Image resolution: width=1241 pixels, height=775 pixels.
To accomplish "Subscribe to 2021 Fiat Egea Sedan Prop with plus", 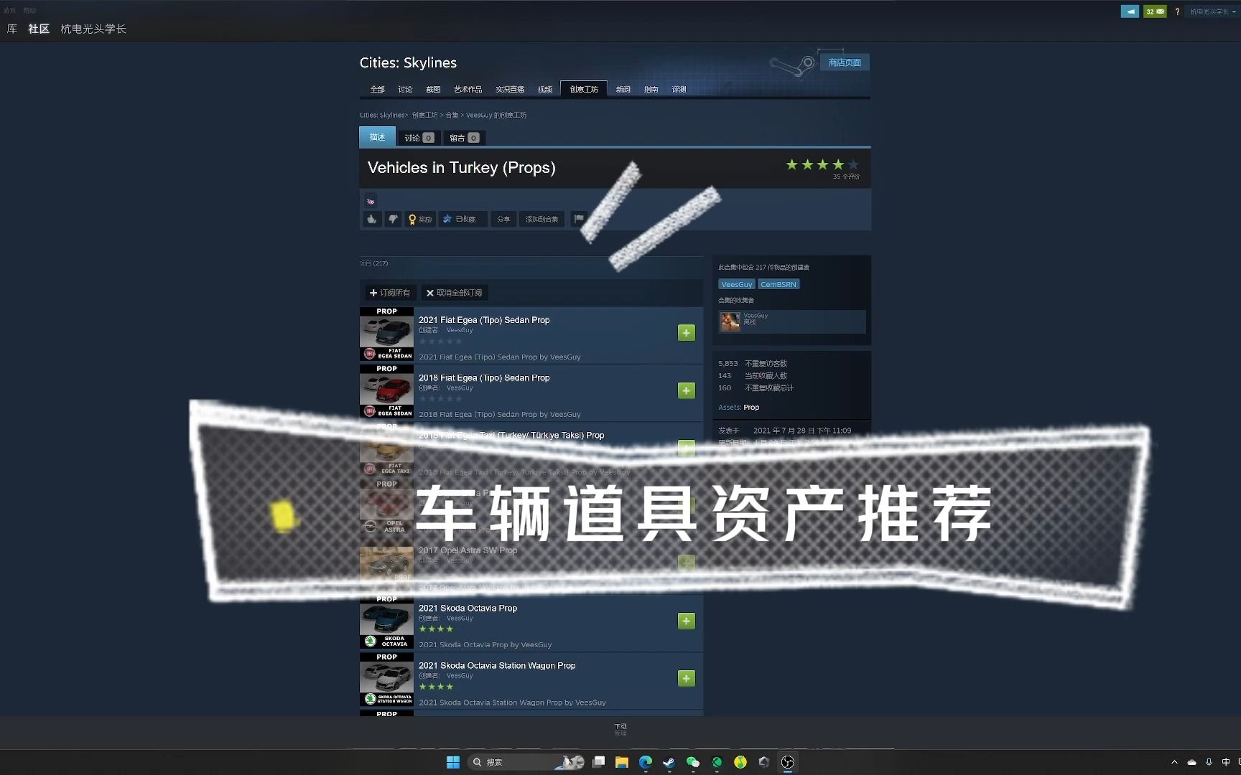I will click(687, 332).
